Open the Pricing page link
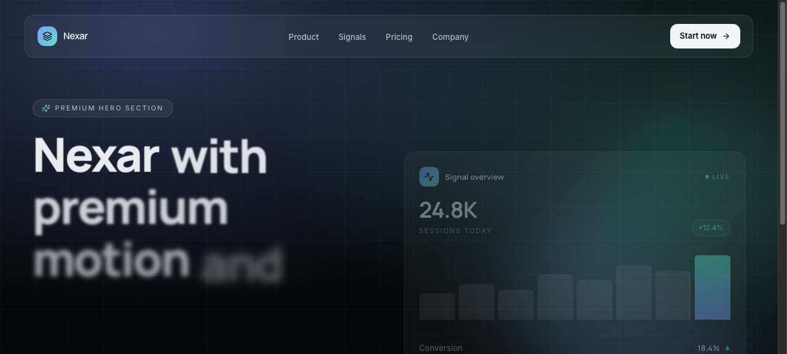Viewport: 787px width, 354px height. pos(399,37)
